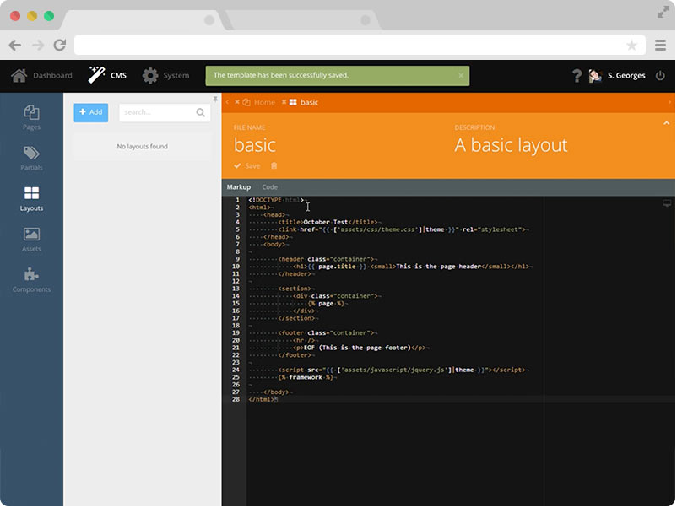Go to Assets in the sidebar

tap(31, 239)
